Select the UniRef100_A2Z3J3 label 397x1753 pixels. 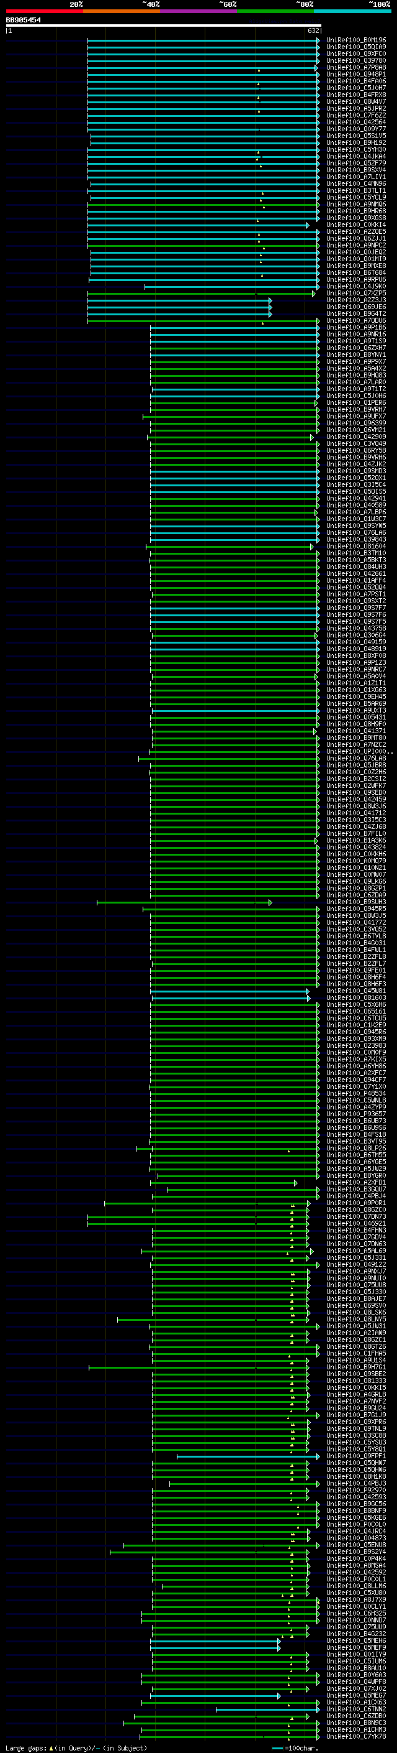(356, 300)
